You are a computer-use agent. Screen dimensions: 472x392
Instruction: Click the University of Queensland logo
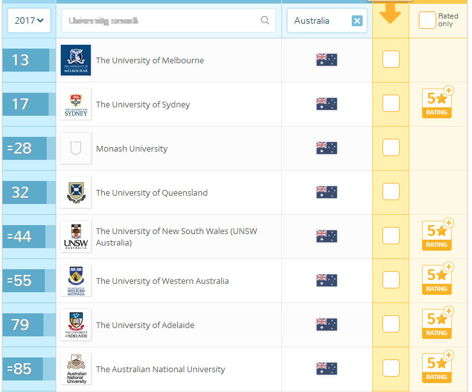tap(75, 192)
